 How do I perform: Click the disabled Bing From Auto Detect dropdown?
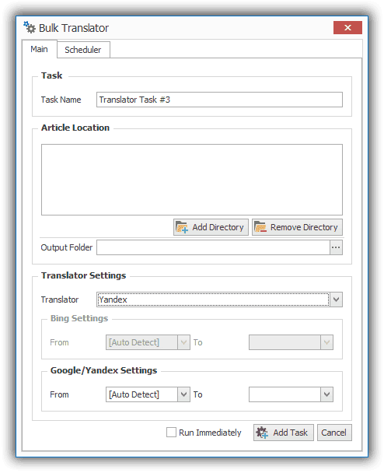pyautogui.click(x=148, y=342)
